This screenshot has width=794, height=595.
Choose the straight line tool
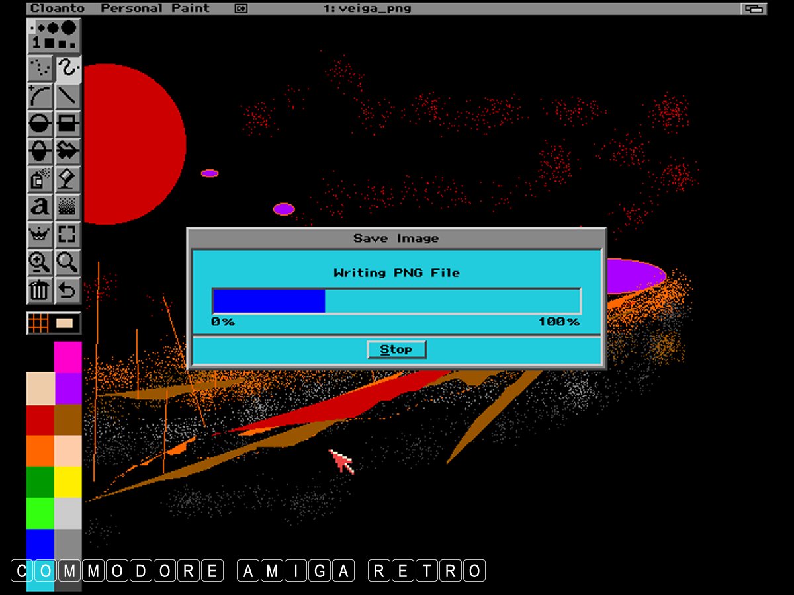[67, 97]
